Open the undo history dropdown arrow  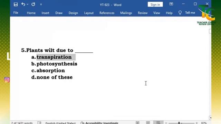pos(28,4)
